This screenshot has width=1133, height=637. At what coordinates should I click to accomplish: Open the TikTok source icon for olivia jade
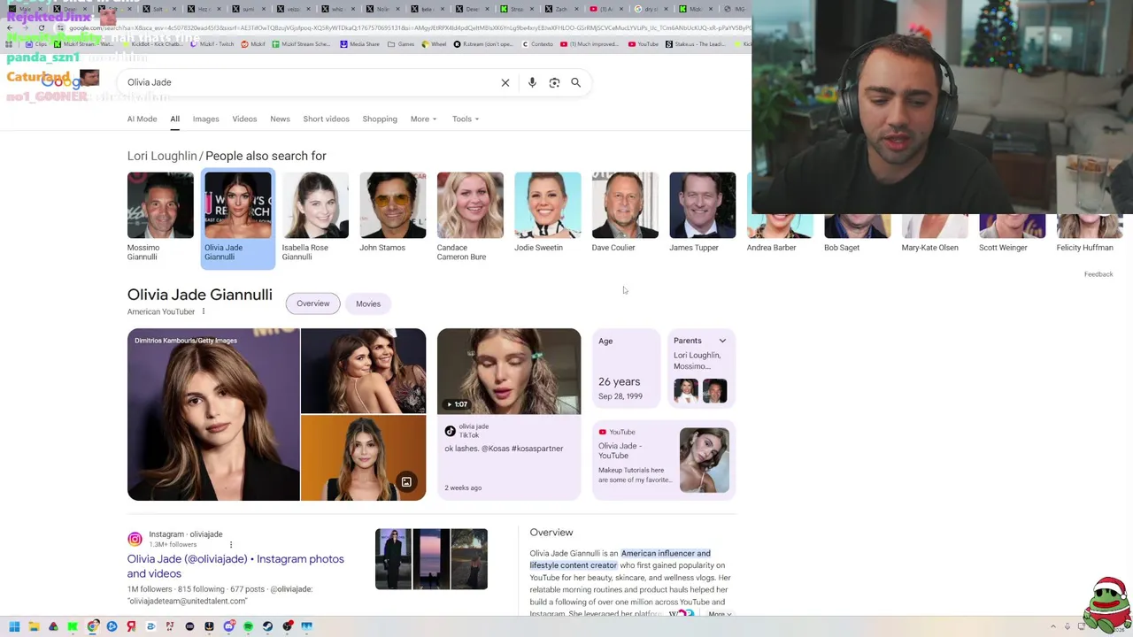coord(450,431)
